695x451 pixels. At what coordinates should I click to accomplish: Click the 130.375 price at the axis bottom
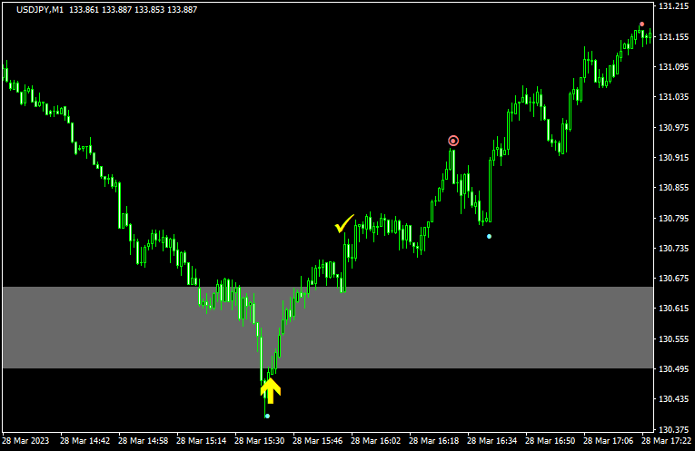[672, 430]
